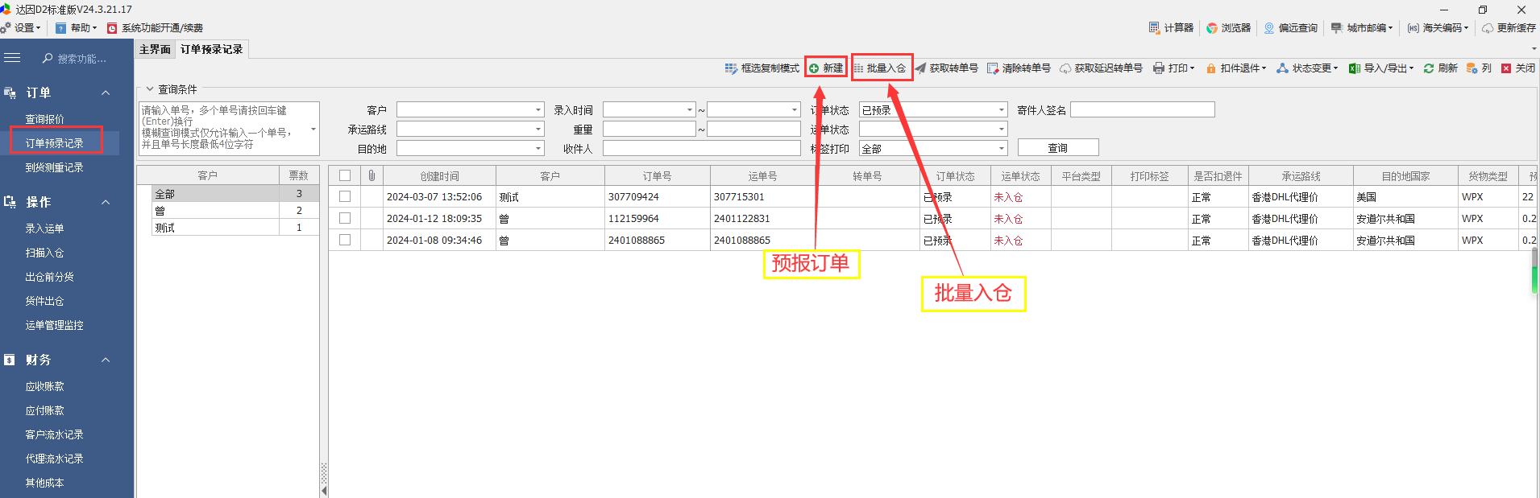Collapse the 查询条件 query conditions section
Viewport: 1540px width, 498px height.
coord(150,89)
